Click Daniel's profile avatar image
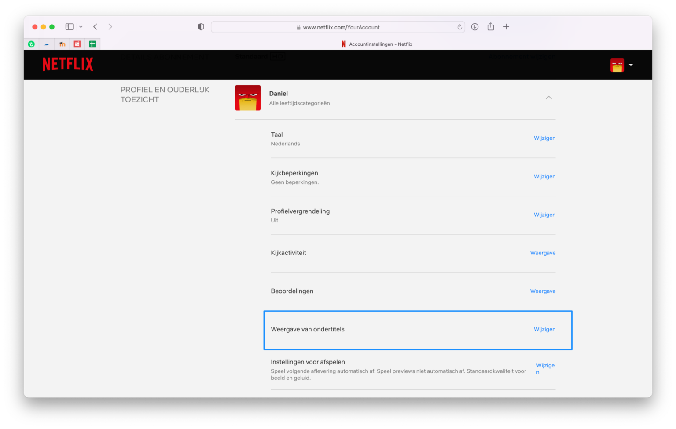 (x=248, y=98)
